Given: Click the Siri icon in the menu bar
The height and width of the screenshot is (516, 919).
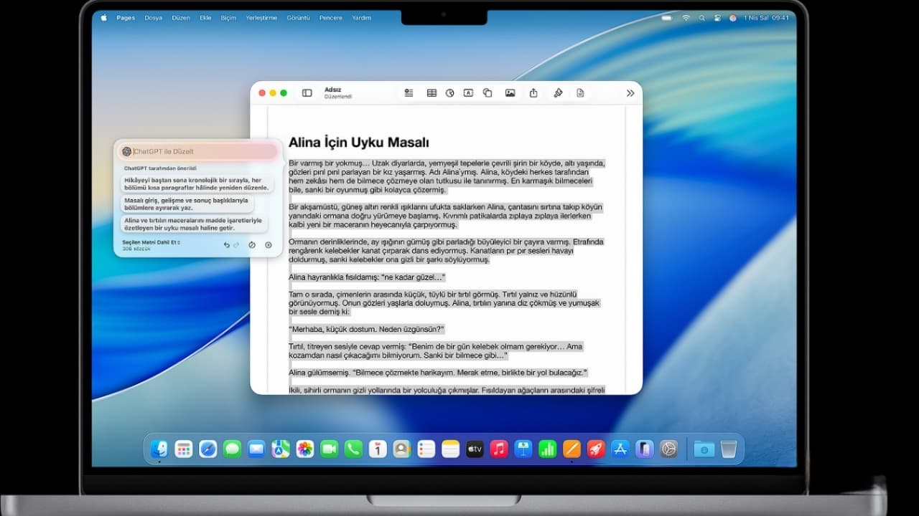Looking at the screenshot, I should point(732,17).
